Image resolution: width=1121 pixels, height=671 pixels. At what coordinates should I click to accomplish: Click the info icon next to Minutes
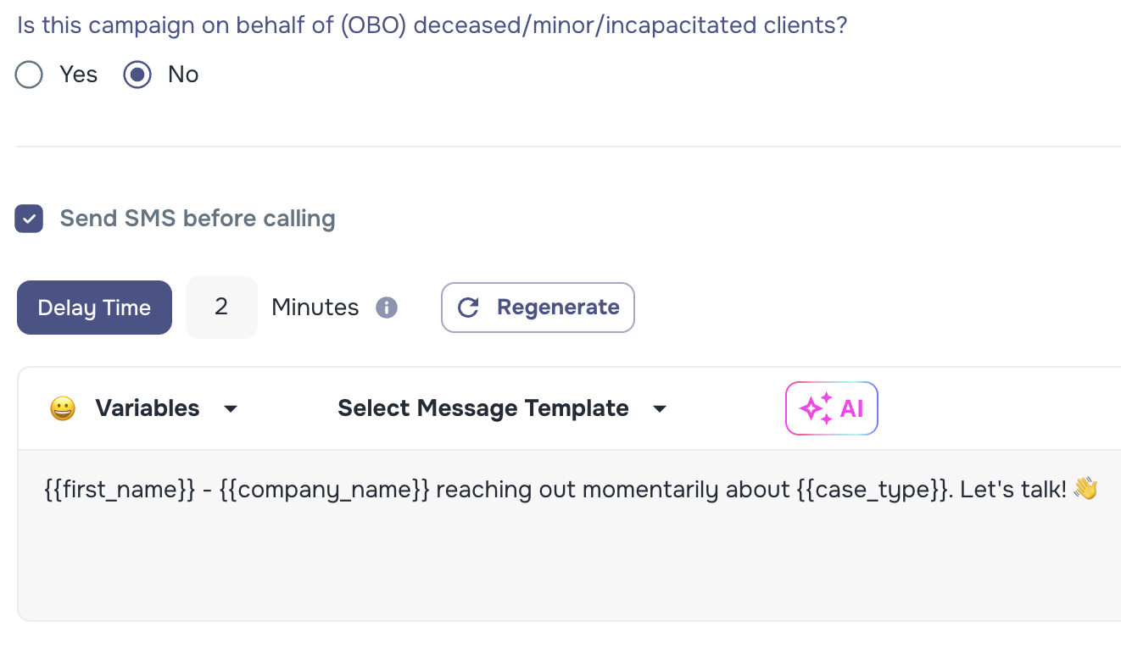(387, 308)
